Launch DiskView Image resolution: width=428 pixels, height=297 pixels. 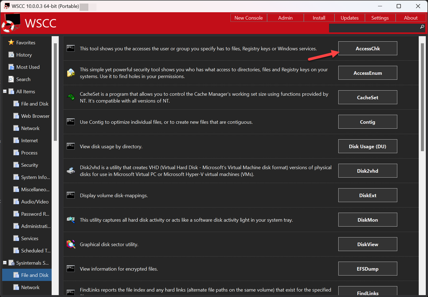tap(368, 244)
